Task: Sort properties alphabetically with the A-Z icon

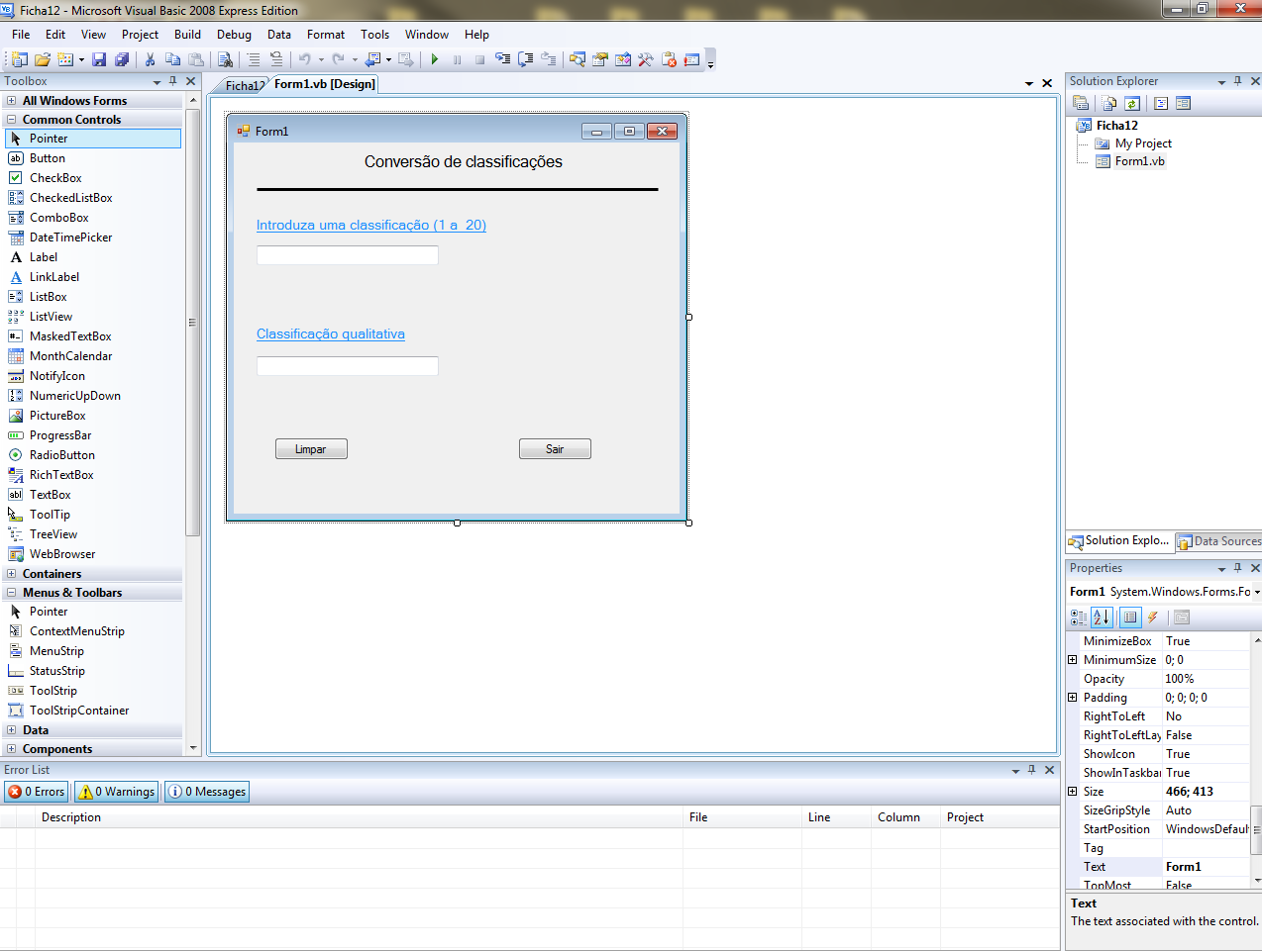Action: coord(1101,618)
